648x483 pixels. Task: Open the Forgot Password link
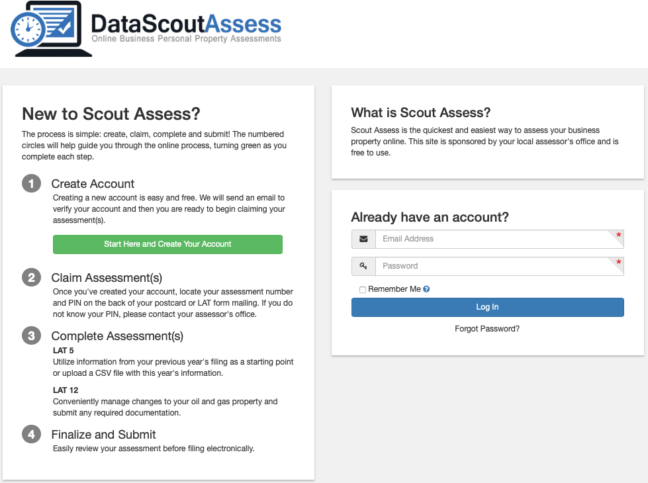coord(487,329)
